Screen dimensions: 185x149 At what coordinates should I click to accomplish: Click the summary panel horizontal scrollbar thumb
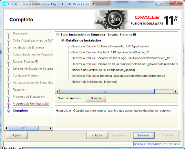point(107,92)
